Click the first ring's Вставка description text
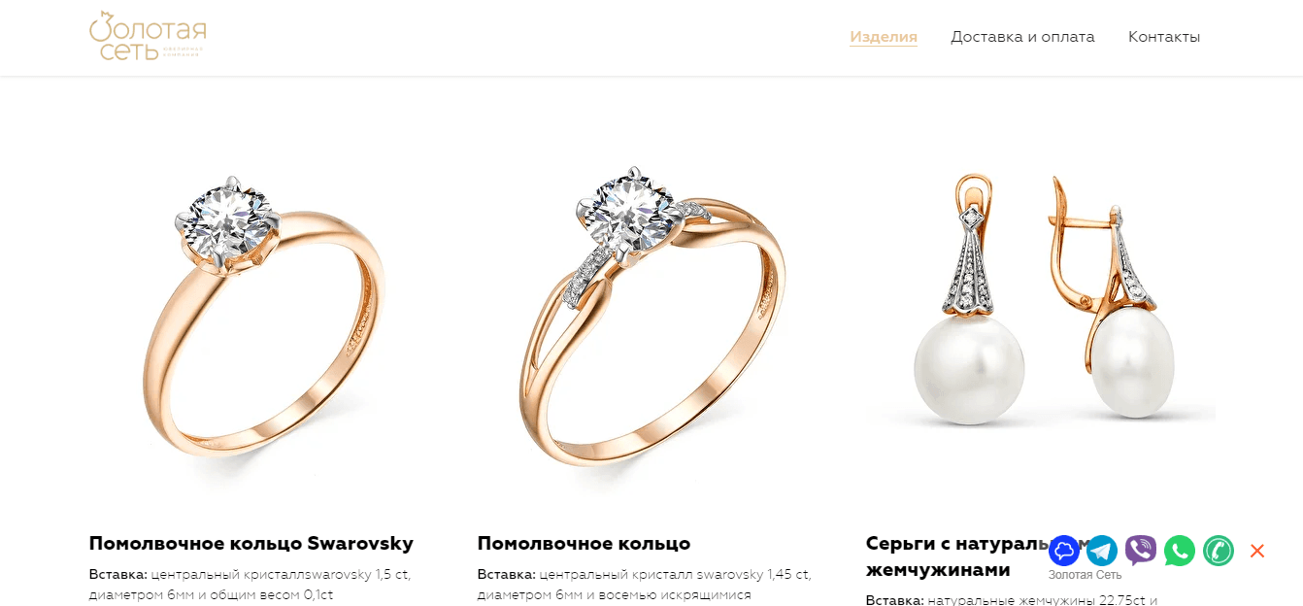 pyautogui.click(x=251, y=584)
